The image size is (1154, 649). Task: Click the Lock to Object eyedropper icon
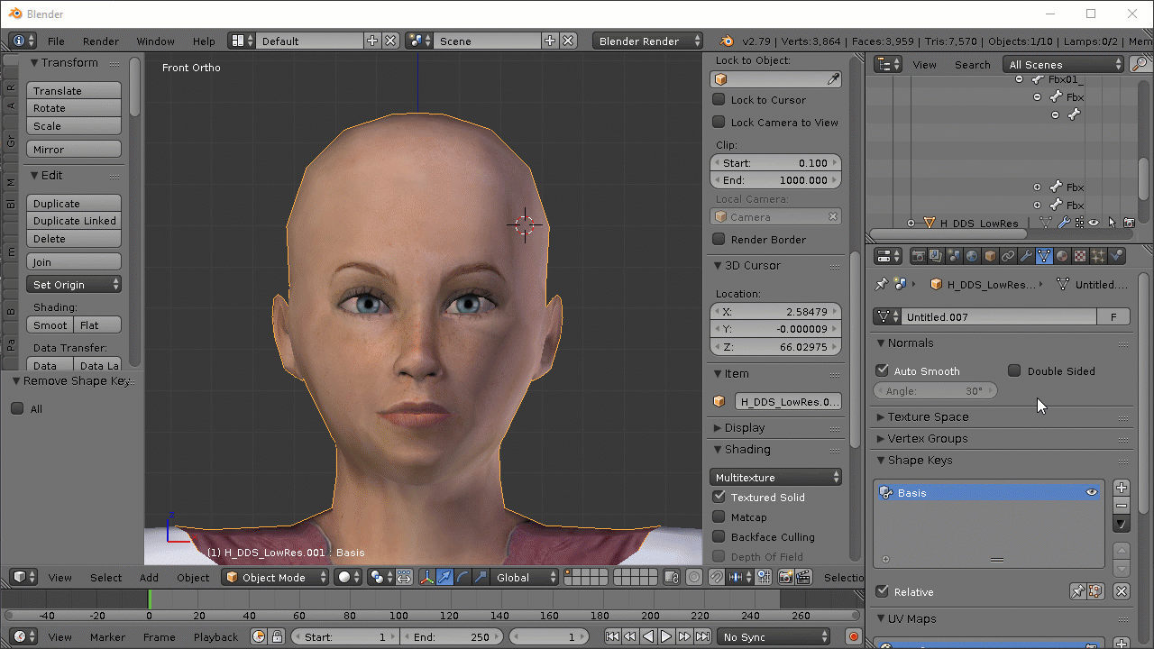click(833, 79)
